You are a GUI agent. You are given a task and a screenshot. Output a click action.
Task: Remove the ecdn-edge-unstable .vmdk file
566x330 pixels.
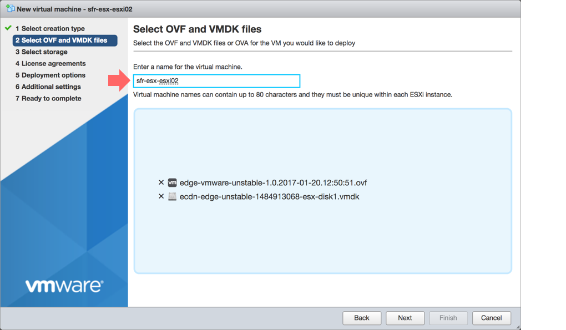point(161,196)
